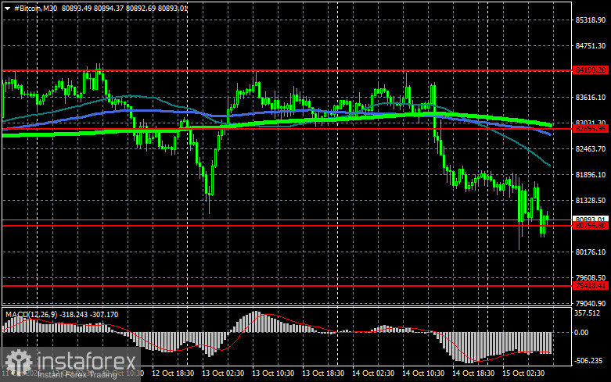The image size is (611, 382).
Task: Select the #Bitcoin,M30 symbol label
Action: (x=35, y=8)
